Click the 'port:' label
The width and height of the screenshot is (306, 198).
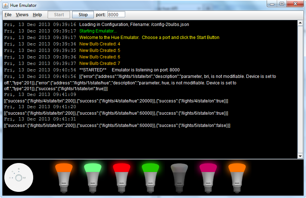point(101,15)
